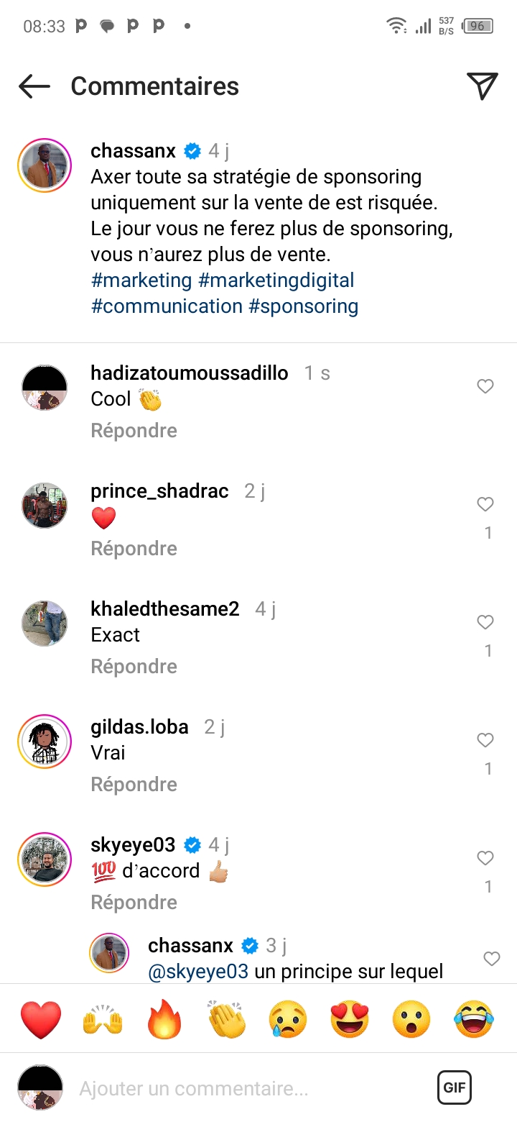Tap the back arrow icon
Viewport: 517px width, 1122px height.
34,86
